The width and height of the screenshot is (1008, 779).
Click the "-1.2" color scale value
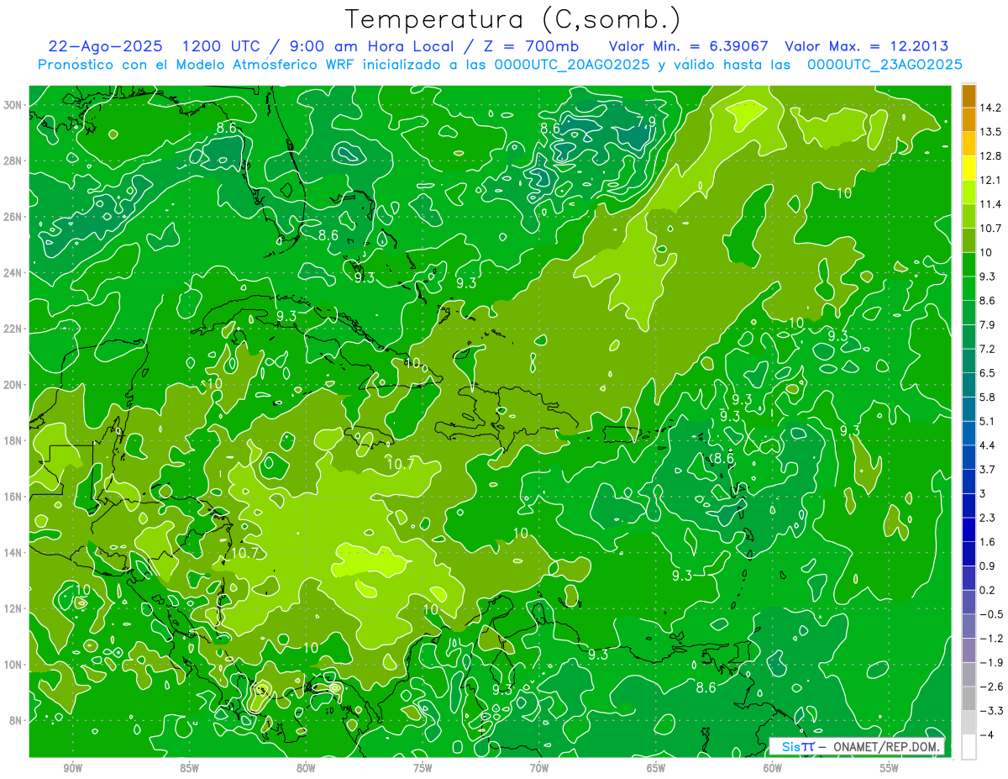[x=991, y=639]
